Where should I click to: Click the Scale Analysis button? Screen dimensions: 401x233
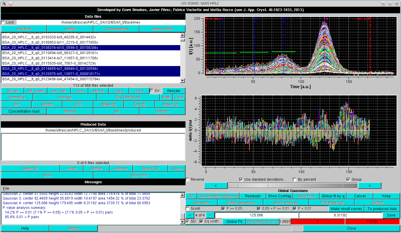click(286, 202)
